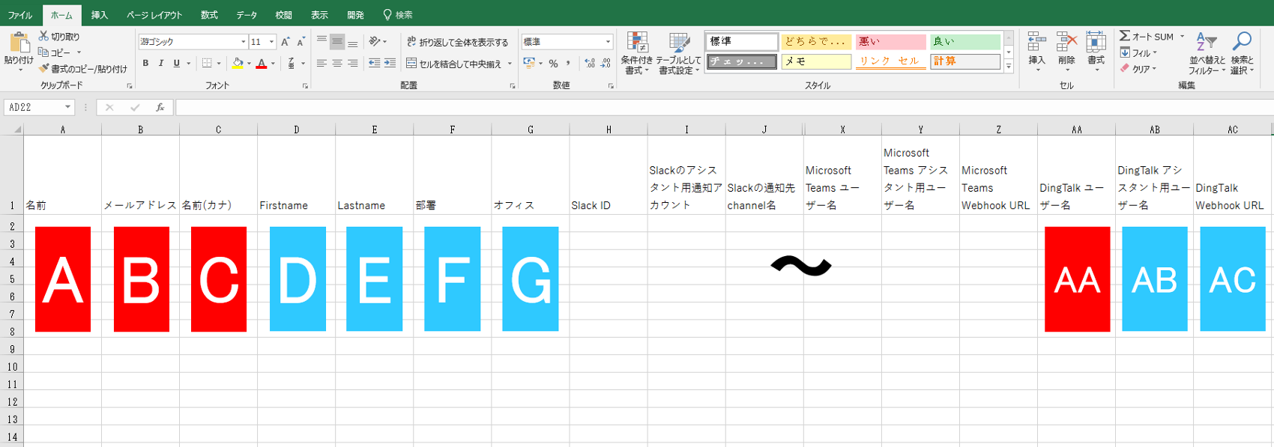Image resolution: width=1274 pixels, height=447 pixels.
Task: Toggle Bold formatting
Action: 145,64
